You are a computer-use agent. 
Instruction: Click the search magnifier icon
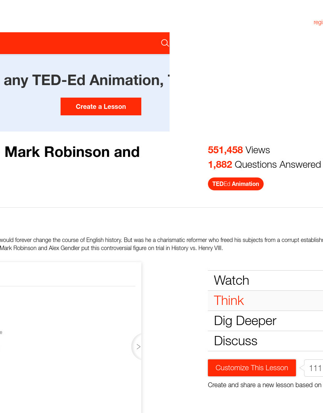[165, 43]
